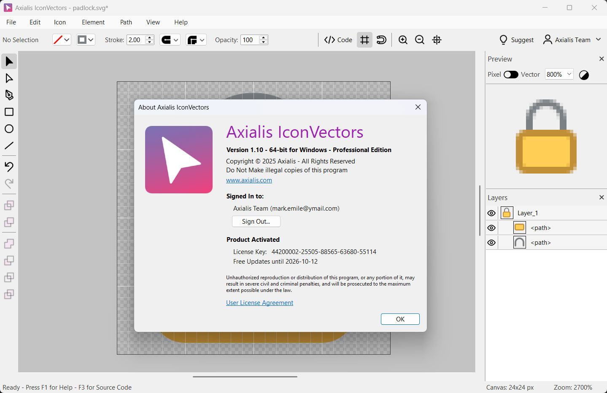
Task: Open the Element menu
Action: (x=93, y=22)
